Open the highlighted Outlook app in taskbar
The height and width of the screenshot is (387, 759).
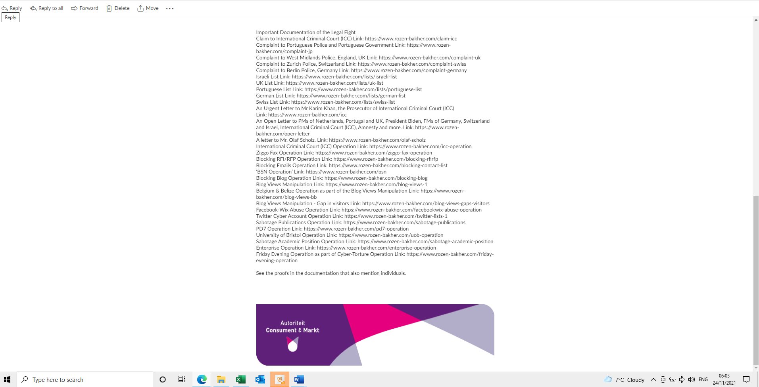(280, 379)
